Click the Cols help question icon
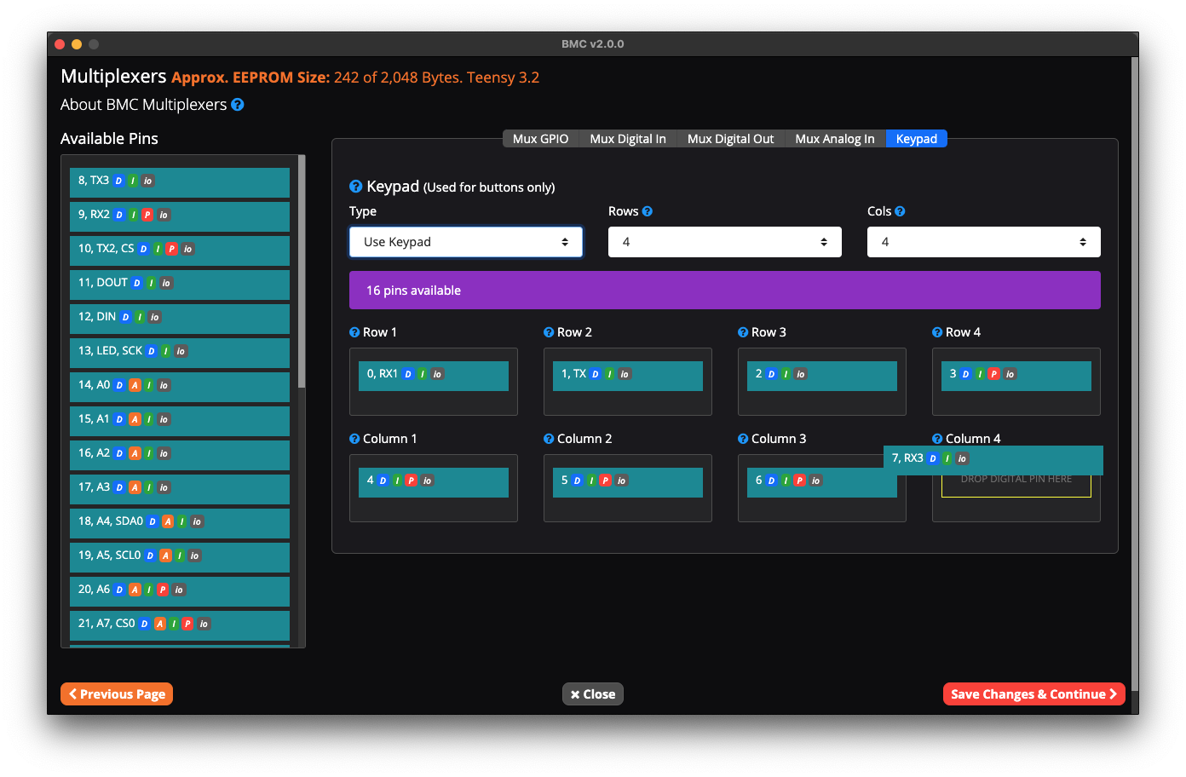Image resolution: width=1186 pixels, height=777 pixels. tap(900, 211)
